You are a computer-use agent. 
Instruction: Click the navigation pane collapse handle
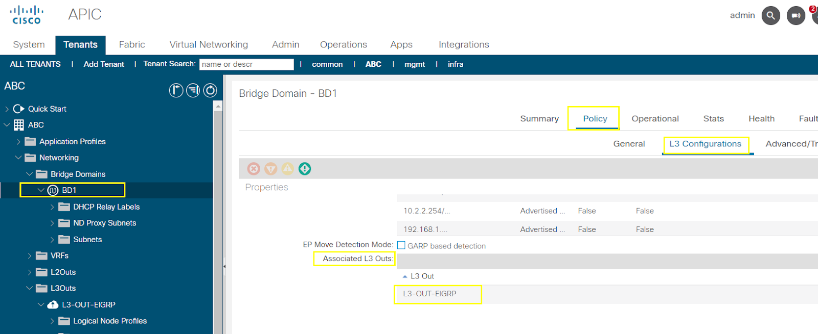coord(224,266)
